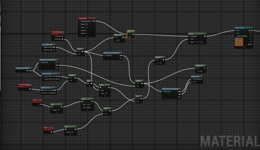Open the Divide node's header dropdown arrow

point(83,49)
